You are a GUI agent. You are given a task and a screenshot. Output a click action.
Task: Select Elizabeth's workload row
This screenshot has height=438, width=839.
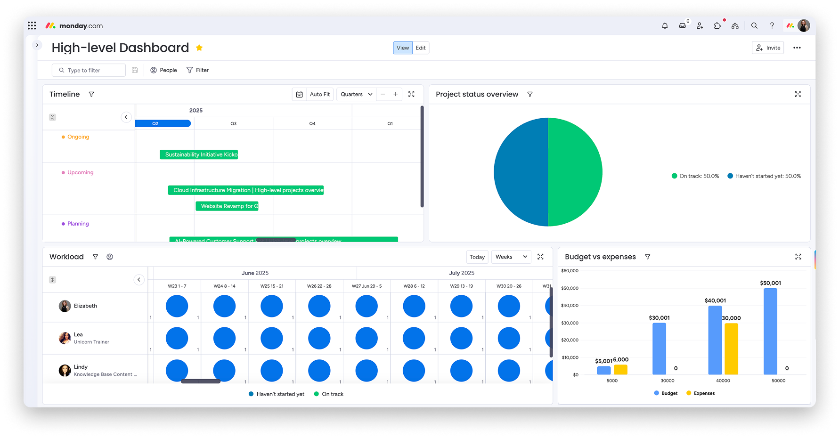95,306
